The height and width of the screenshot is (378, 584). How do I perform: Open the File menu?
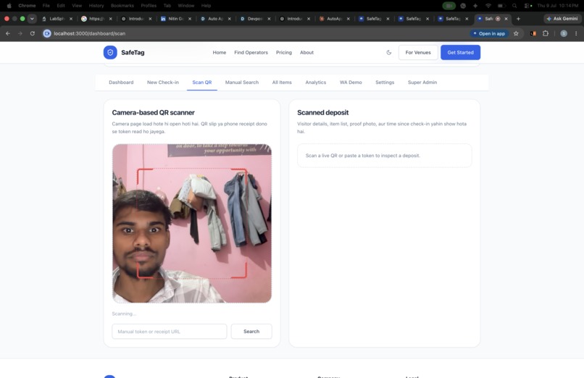coord(46,6)
